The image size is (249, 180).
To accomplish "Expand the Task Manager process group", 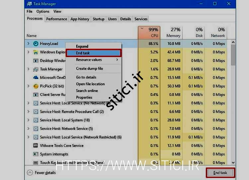I will pyautogui.click(x=28, y=69).
